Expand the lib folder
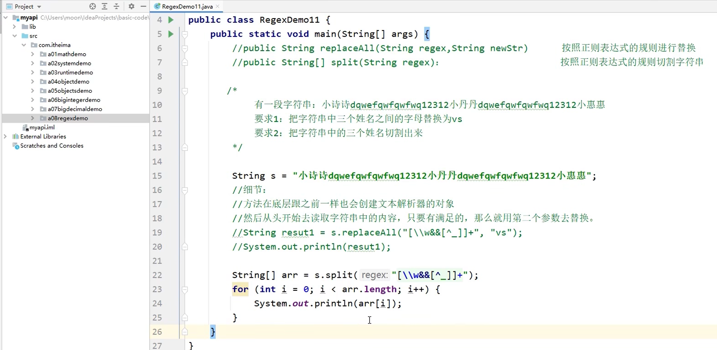 pyautogui.click(x=14, y=27)
